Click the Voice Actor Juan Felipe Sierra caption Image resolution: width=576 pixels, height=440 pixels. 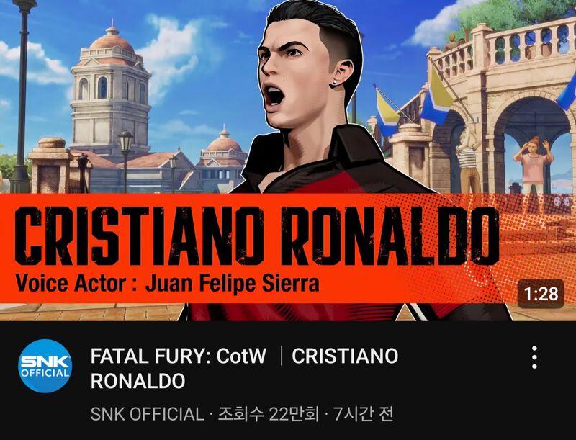(167, 283)
